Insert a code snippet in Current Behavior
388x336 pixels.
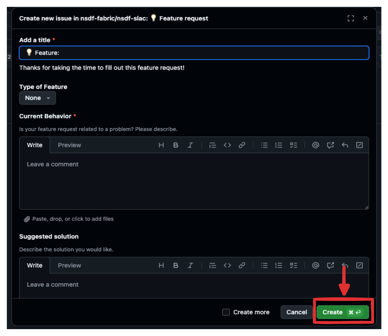227,145
